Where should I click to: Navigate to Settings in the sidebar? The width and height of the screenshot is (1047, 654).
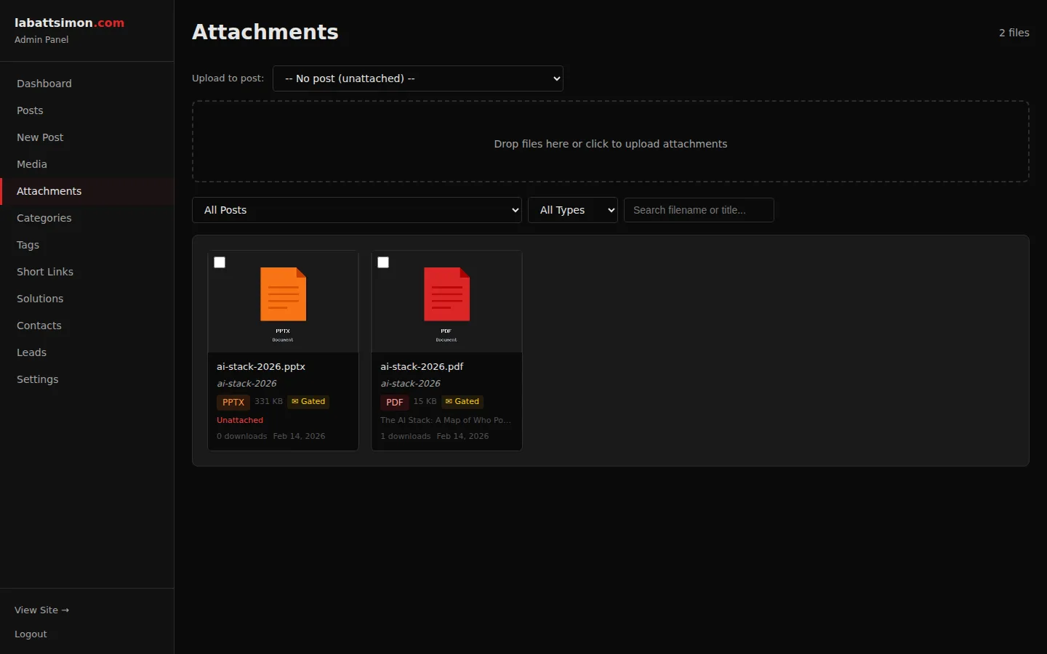click(37, 379)
